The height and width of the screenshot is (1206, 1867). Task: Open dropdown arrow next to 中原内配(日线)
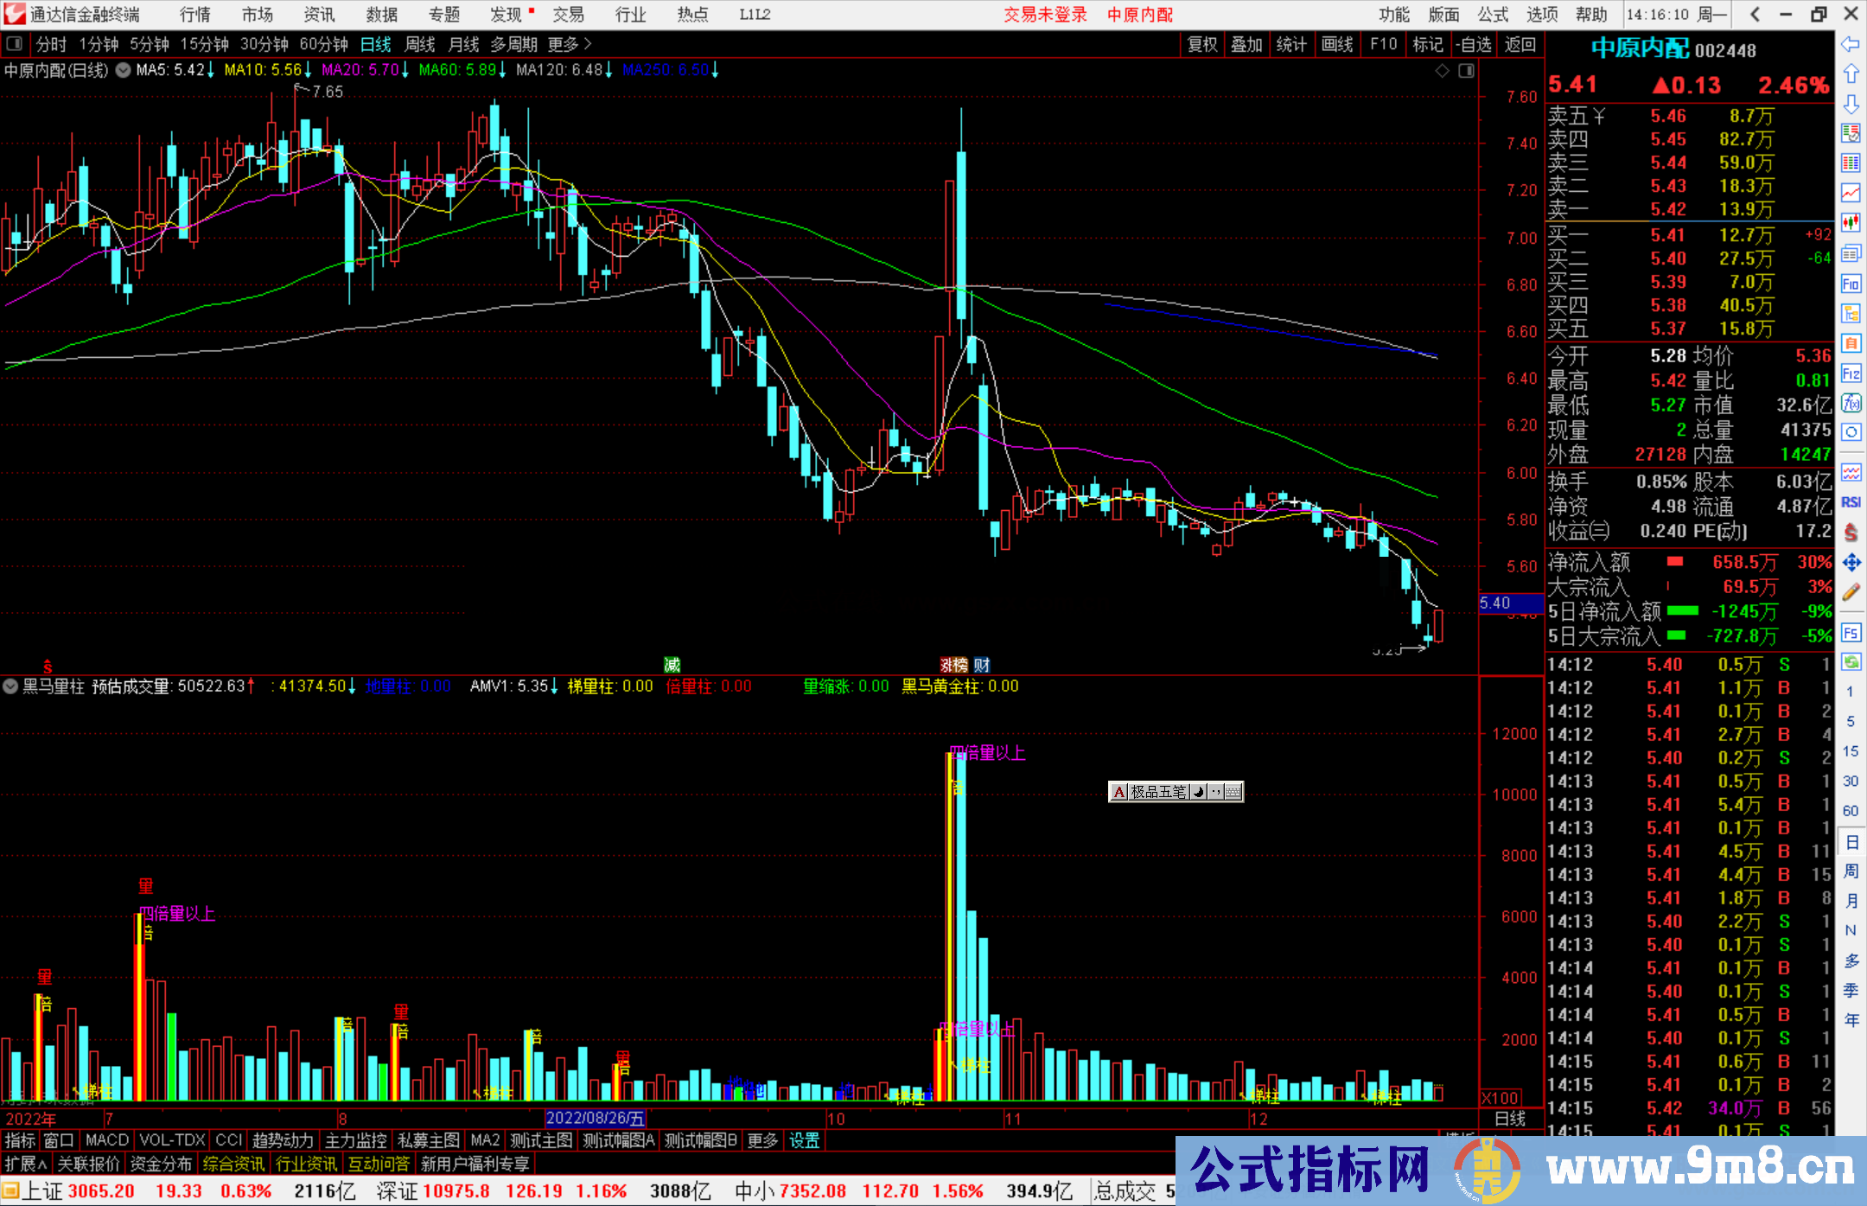(x=123, y=70)
